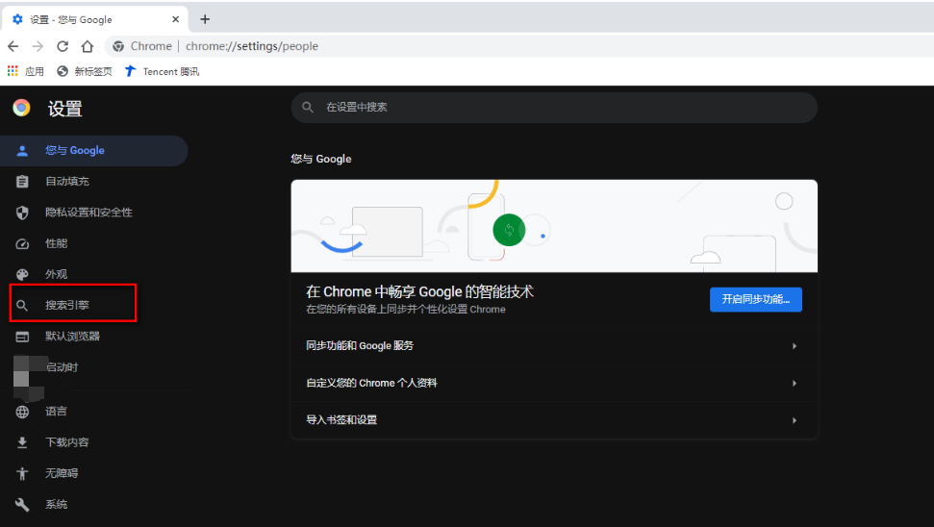This screenshot has height=527, width=934.
Task: Open 默认浏览器 settings section
Action: 94,337
